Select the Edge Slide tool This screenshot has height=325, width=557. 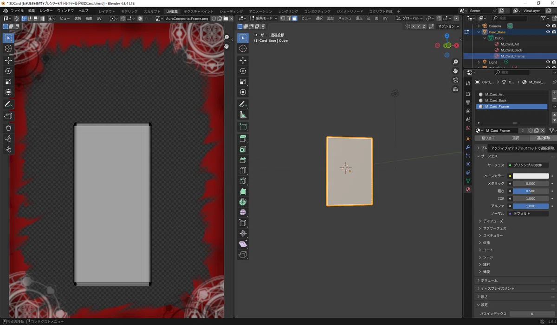(243, 223)
